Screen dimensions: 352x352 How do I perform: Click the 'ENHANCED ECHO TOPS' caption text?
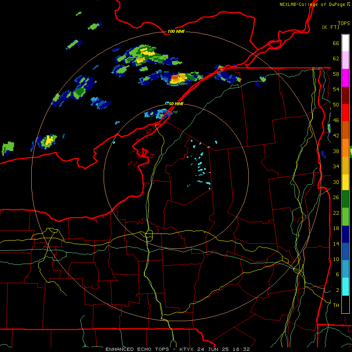pos(137,349)
